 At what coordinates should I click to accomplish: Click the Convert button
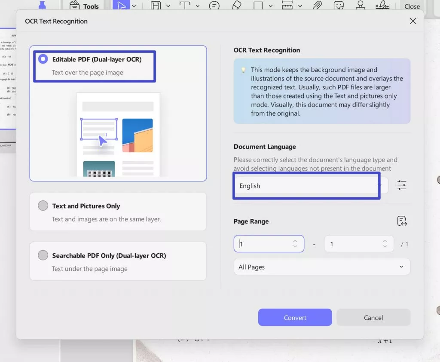[295, 318]
